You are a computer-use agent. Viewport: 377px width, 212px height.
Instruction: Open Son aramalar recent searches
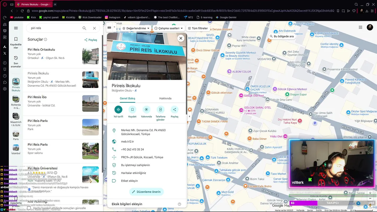16,62
